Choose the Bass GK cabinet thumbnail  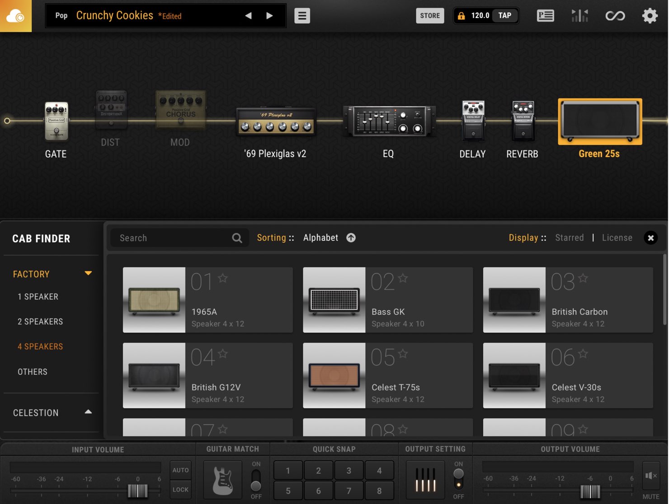point(334,300)
